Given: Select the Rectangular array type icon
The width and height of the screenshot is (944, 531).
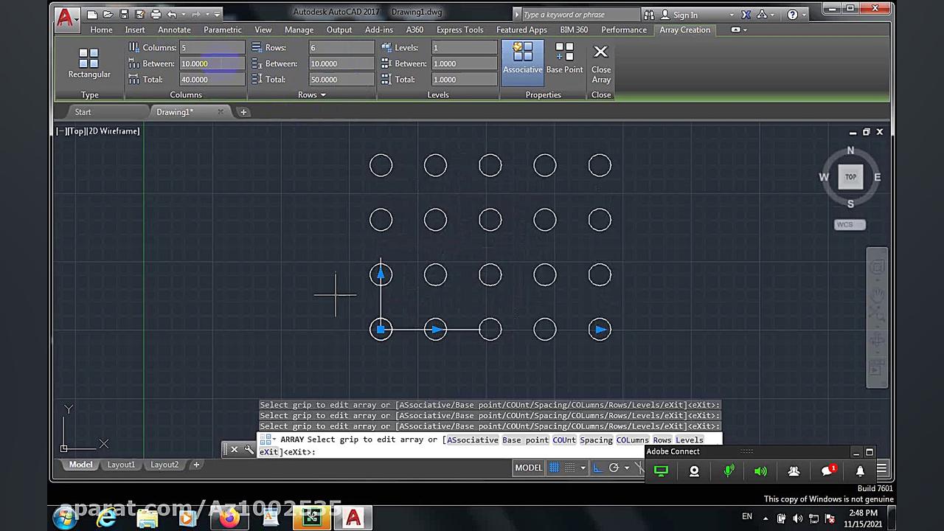Looking at the screenshot, I should (88, 58).
